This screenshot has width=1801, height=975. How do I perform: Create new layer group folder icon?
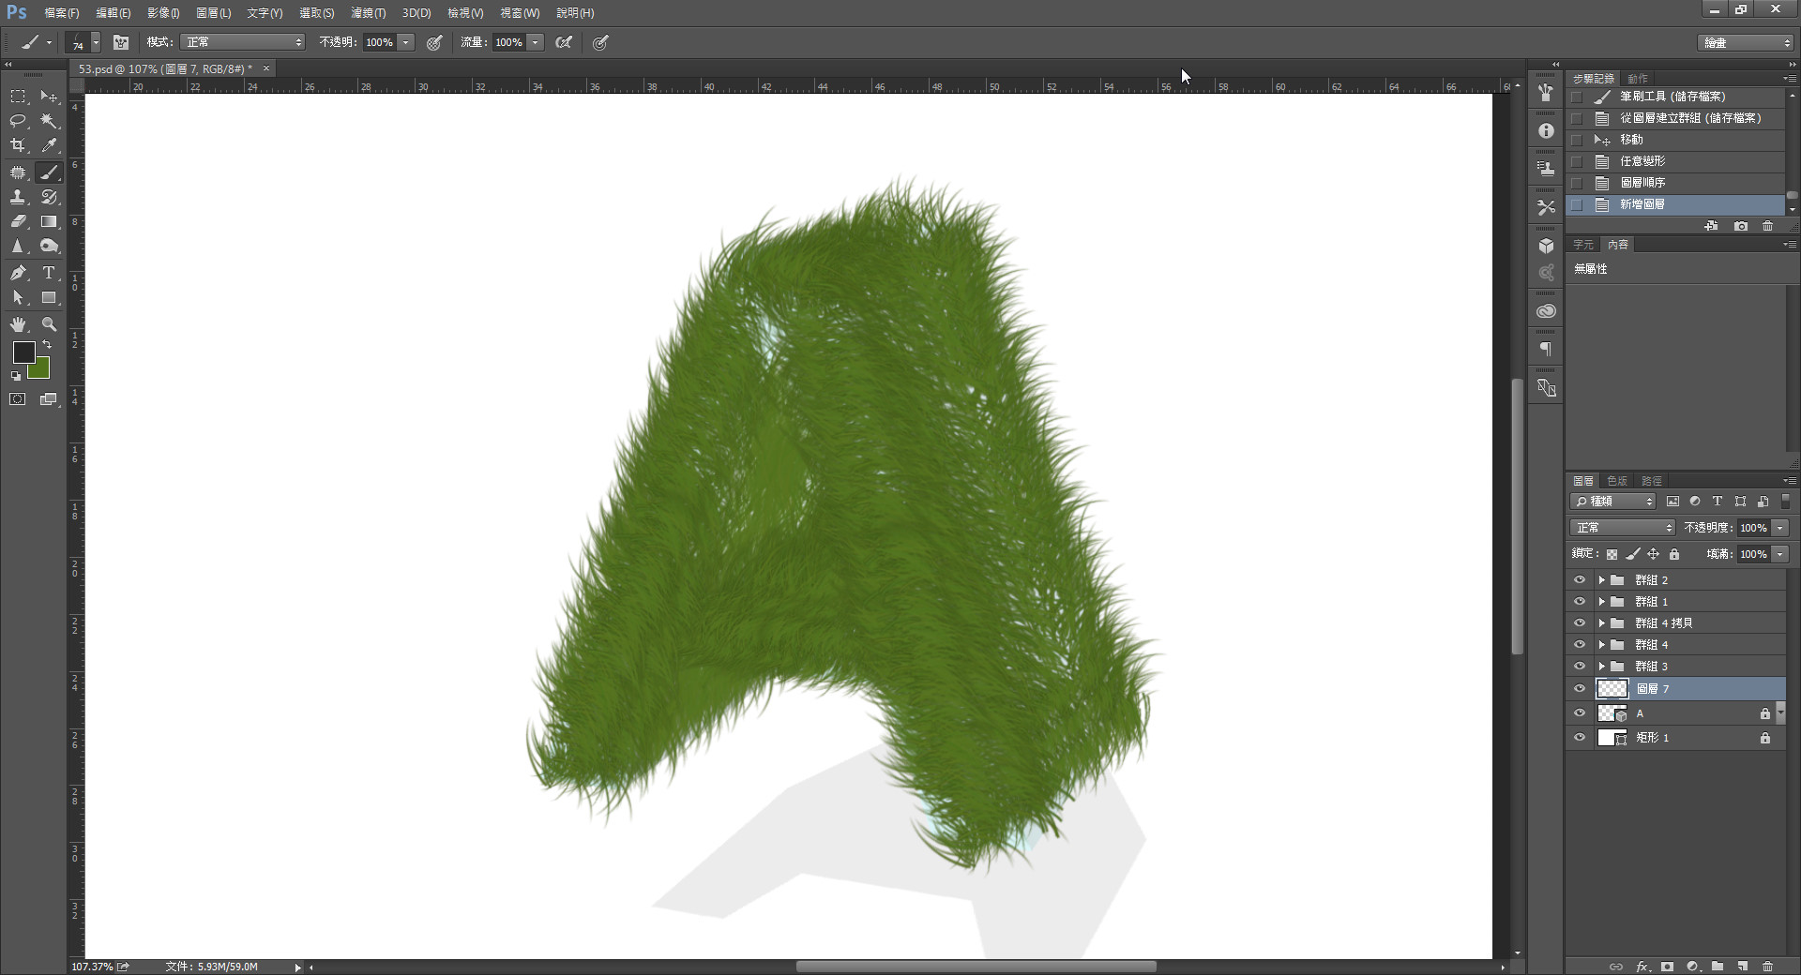point(1717,967)
